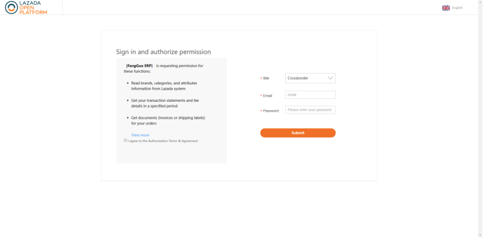483x238 pixels.
Task: Open the Crossborder site dropdown
Action: tap(310, 78)
